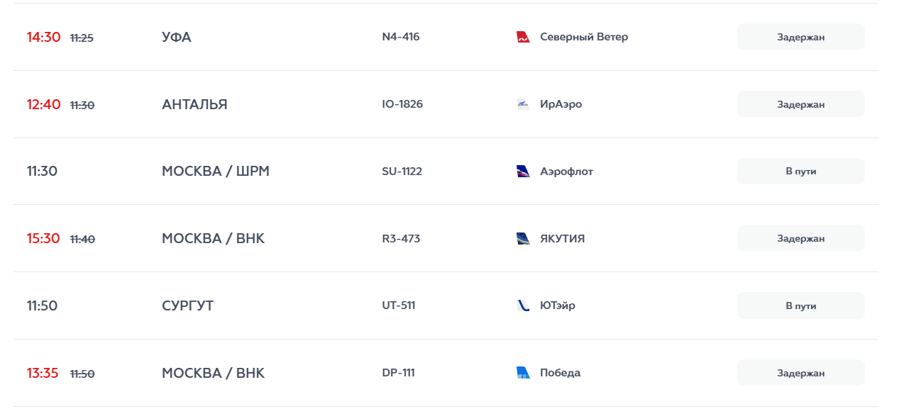Click Задержан status for flight DP-111

[800, 373]
